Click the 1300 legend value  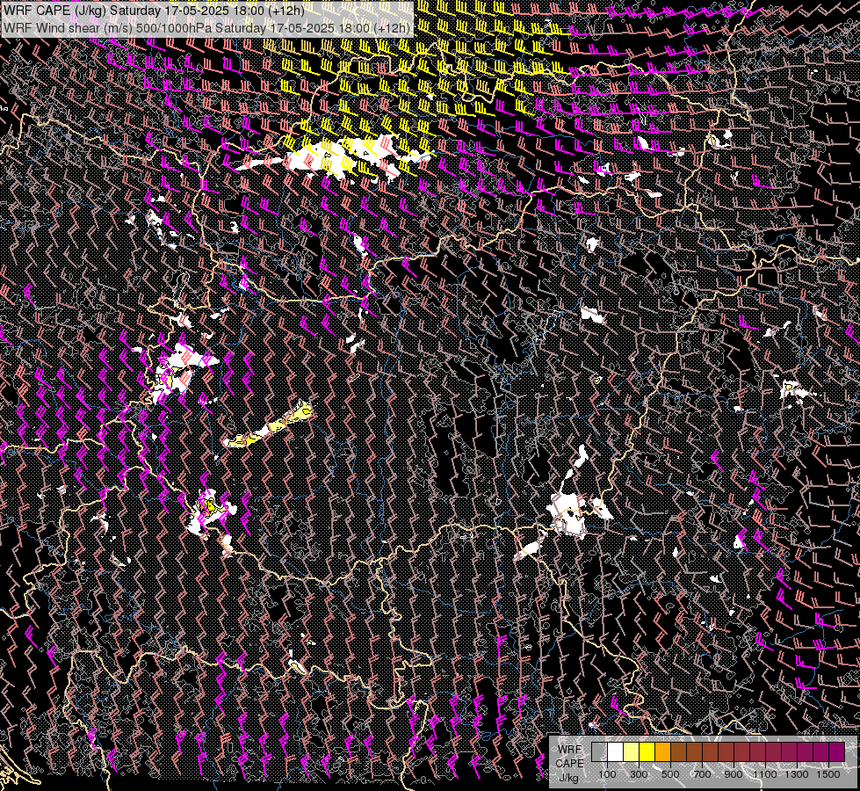[x=797, y=774]
